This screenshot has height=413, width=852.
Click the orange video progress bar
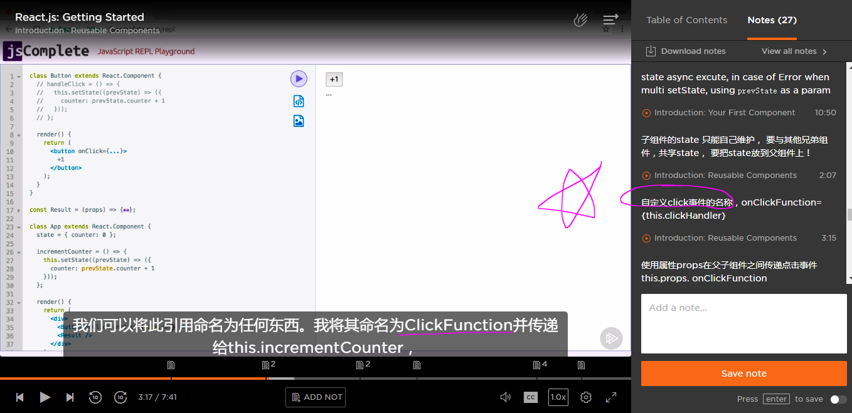[x=133, y=378]
